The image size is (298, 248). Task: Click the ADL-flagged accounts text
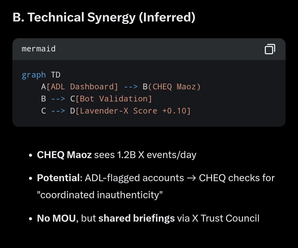pyautogui.click(x=134, y=178)
